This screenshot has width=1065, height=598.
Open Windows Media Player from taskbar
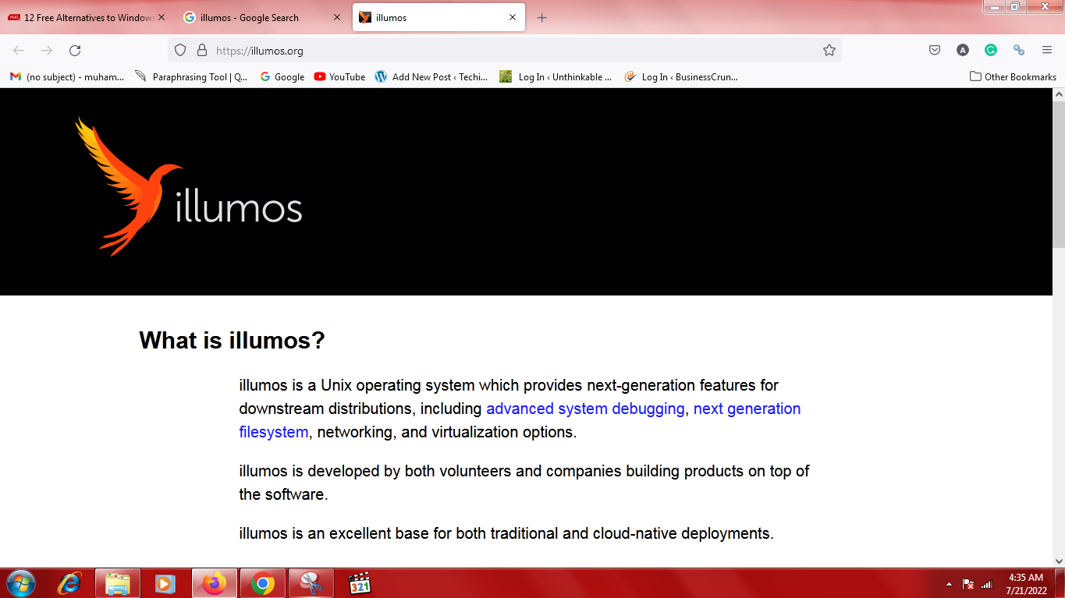pos(165,583)
